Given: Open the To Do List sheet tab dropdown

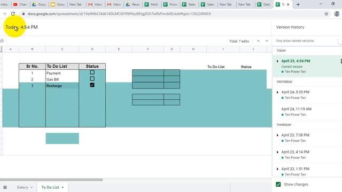Looking at the screenshot, I should 63,187.
